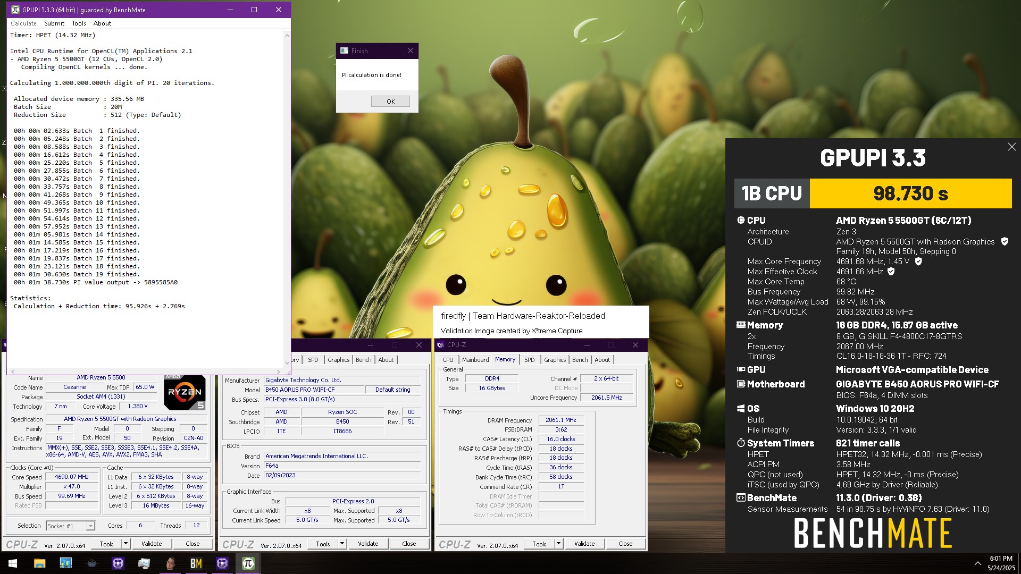Click Close button in CPU-Z CPU window
Image resolution: width=1021 pixels, height=574 pixels.
pyautogui.click(x=193, y=544)
